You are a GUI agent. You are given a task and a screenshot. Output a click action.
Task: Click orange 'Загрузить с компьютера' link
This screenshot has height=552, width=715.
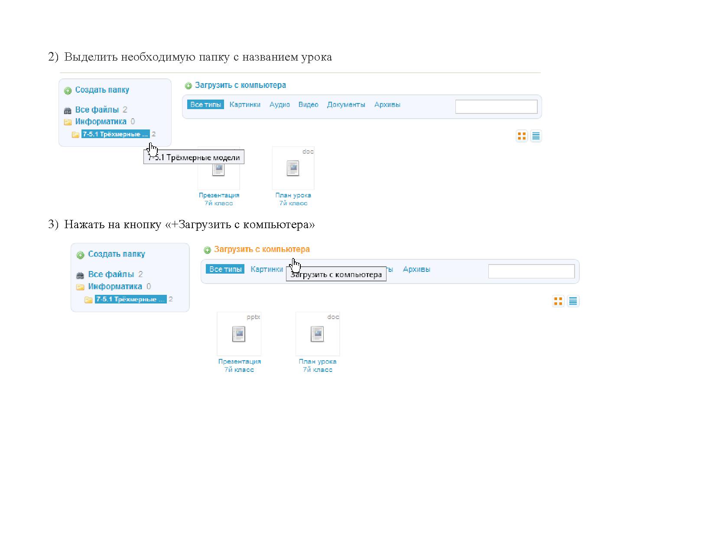click(262, 249)
